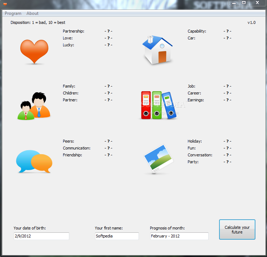The height and width of the screenshot is (257, 267).
Task: Click the colored binders icon
Action: pos(159,105)
